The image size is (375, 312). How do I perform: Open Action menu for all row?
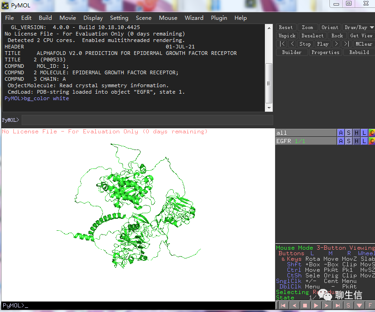tap(341, 133)
